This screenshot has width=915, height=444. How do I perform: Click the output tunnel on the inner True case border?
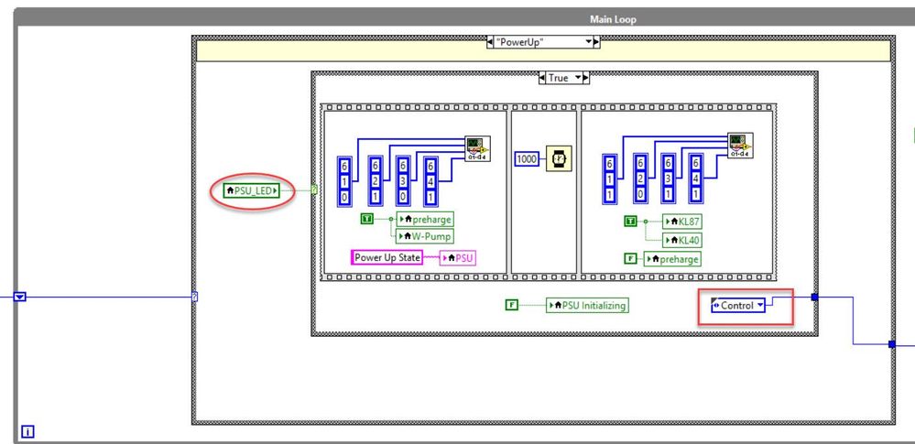814,297
